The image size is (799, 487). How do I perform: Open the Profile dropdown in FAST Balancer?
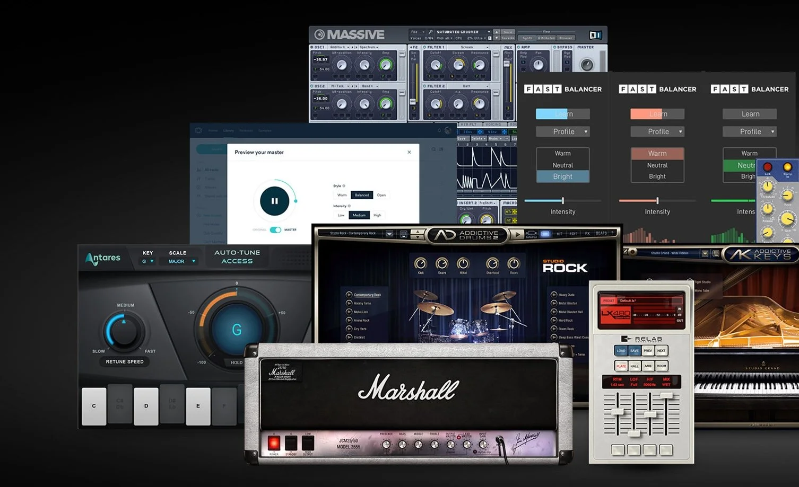click(563, 131)
